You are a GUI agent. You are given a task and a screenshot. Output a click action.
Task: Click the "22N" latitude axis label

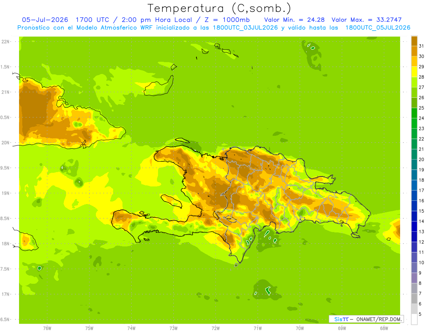pyautogui.click(x=6, y=42)
